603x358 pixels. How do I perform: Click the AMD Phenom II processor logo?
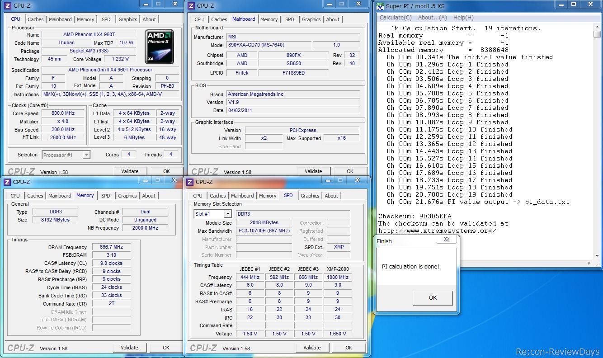pos(159,47)
